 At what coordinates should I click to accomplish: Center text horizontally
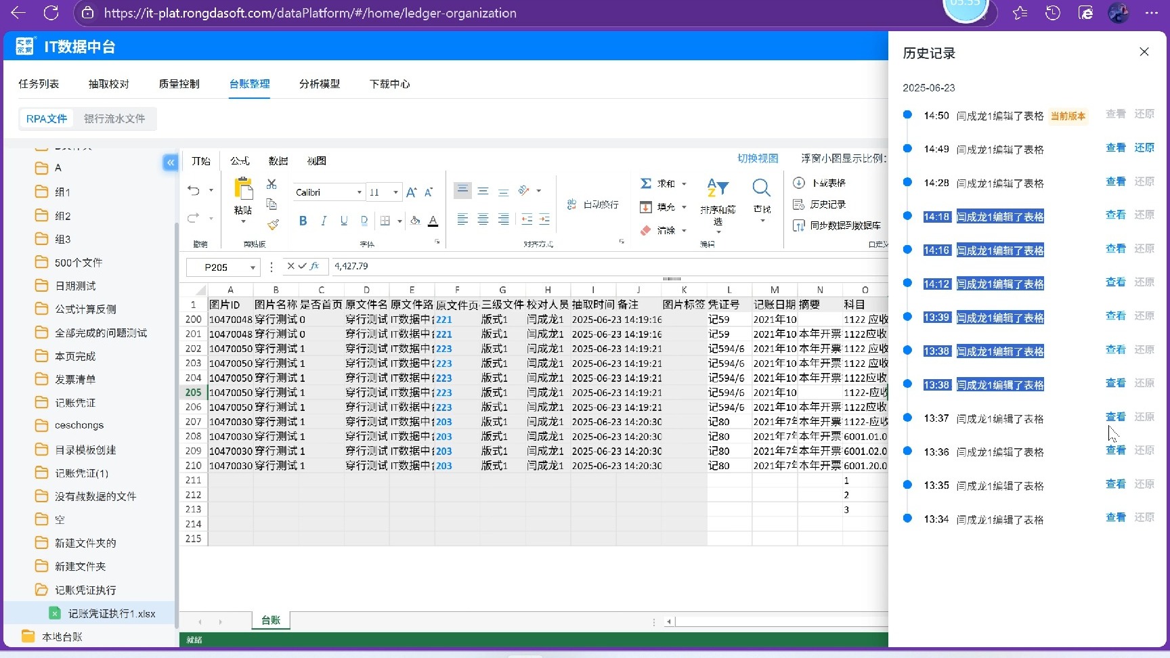[483, 219]
